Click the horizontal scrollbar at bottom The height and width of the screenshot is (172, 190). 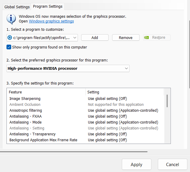[x=74, y=152]
